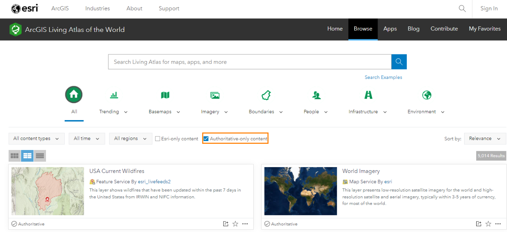Click ArcGIS Living Atlas of the World title

pyautogui.click(x=75, y=30)
